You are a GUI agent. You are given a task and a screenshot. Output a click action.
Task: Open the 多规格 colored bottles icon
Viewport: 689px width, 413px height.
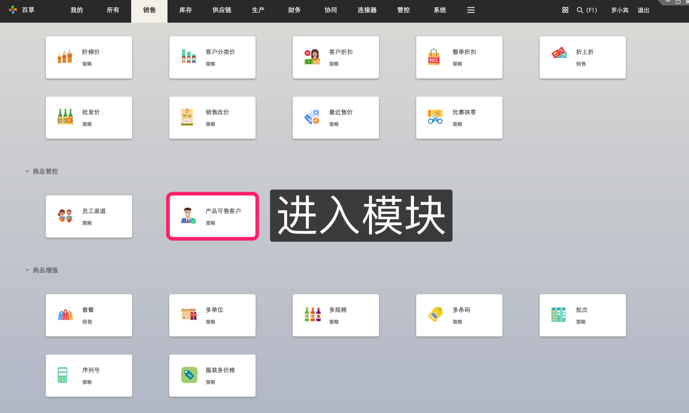pos(312,314)
